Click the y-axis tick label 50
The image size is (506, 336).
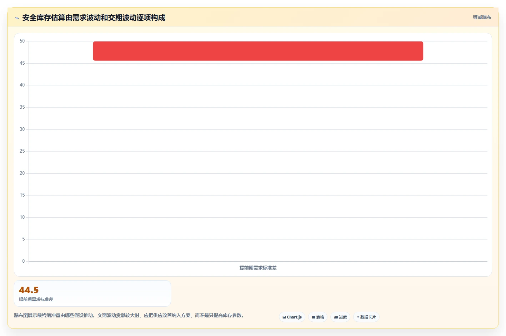[22, 41]
